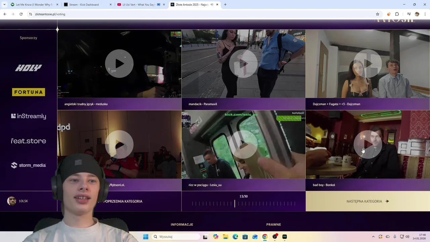Image resolution: width=430 pixels, height=242 pixels.
Task: Select 'Dajczman + Fagata = <3 - Dajczman' caption
Action: tap(336, 104)
